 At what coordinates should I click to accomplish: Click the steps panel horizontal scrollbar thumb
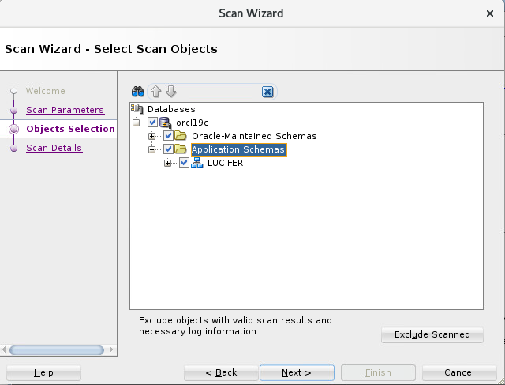tap(57, 350)
